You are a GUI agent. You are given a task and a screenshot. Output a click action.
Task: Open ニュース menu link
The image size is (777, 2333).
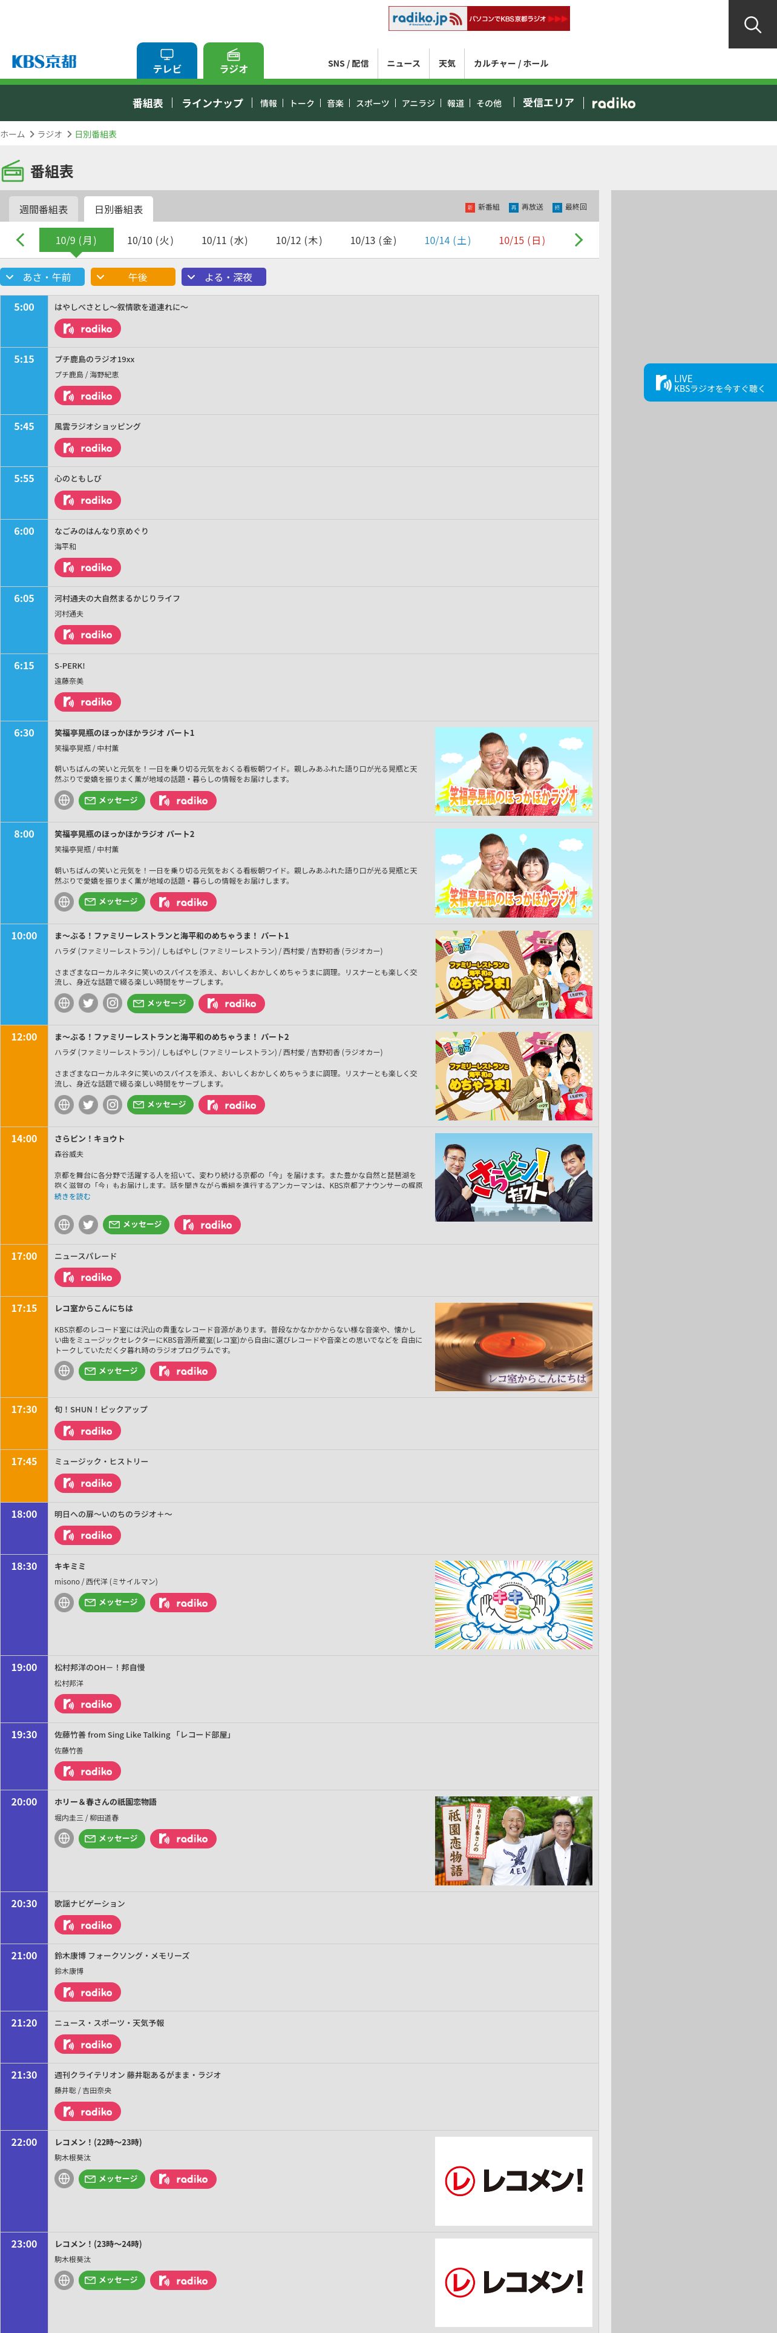point(404,64)
